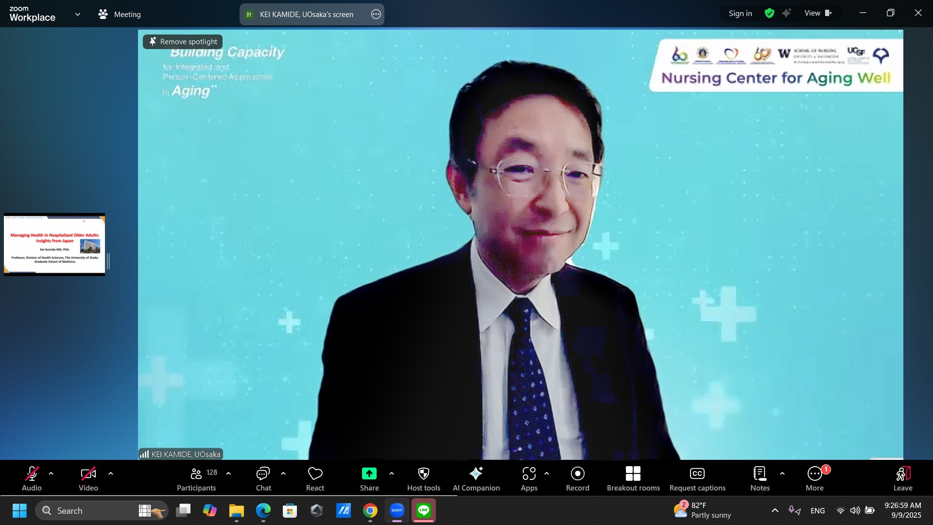Click the encryption shield icon in title bar

click(769, 14)
